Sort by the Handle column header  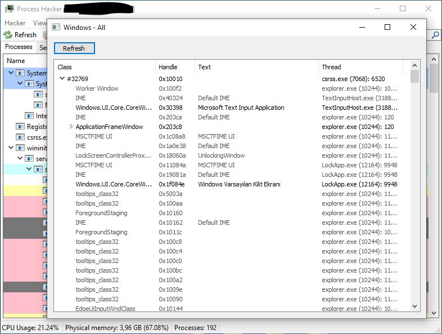pyautogui.click(x=175, y=67)
